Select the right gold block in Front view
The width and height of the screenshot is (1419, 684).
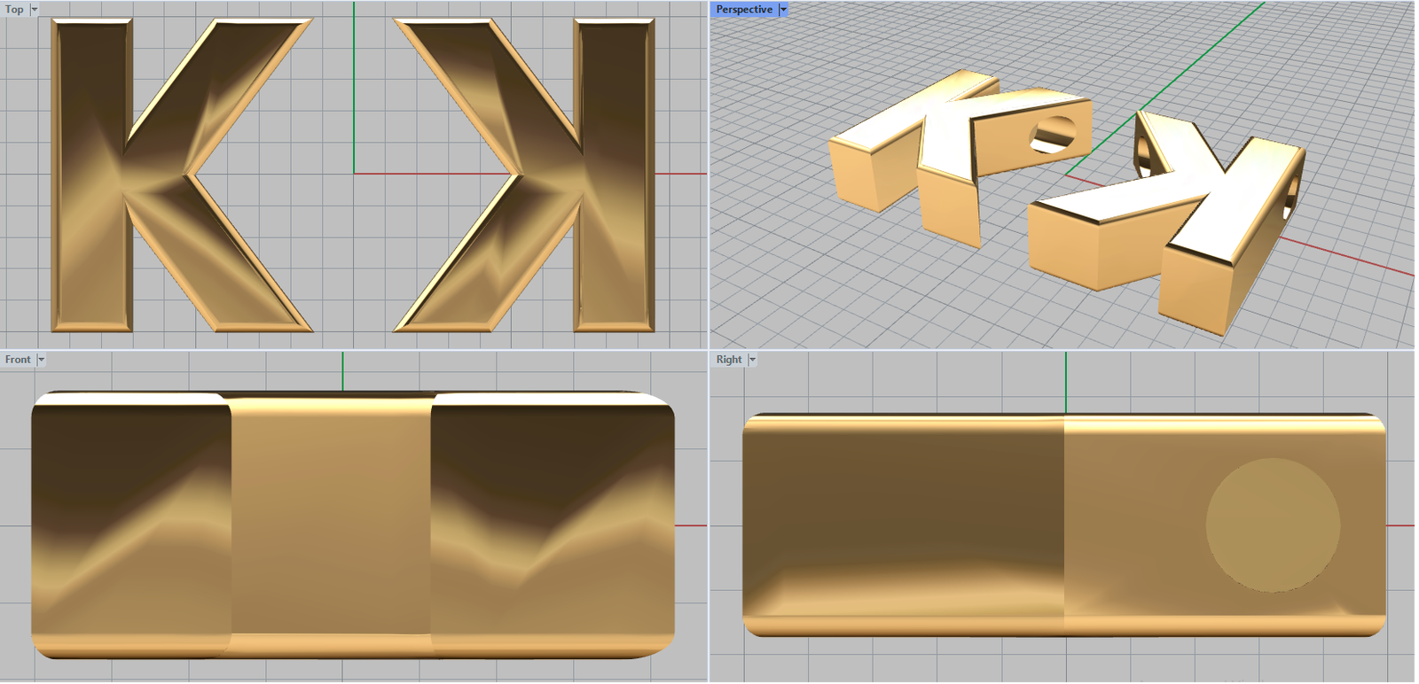pos(552,523)
